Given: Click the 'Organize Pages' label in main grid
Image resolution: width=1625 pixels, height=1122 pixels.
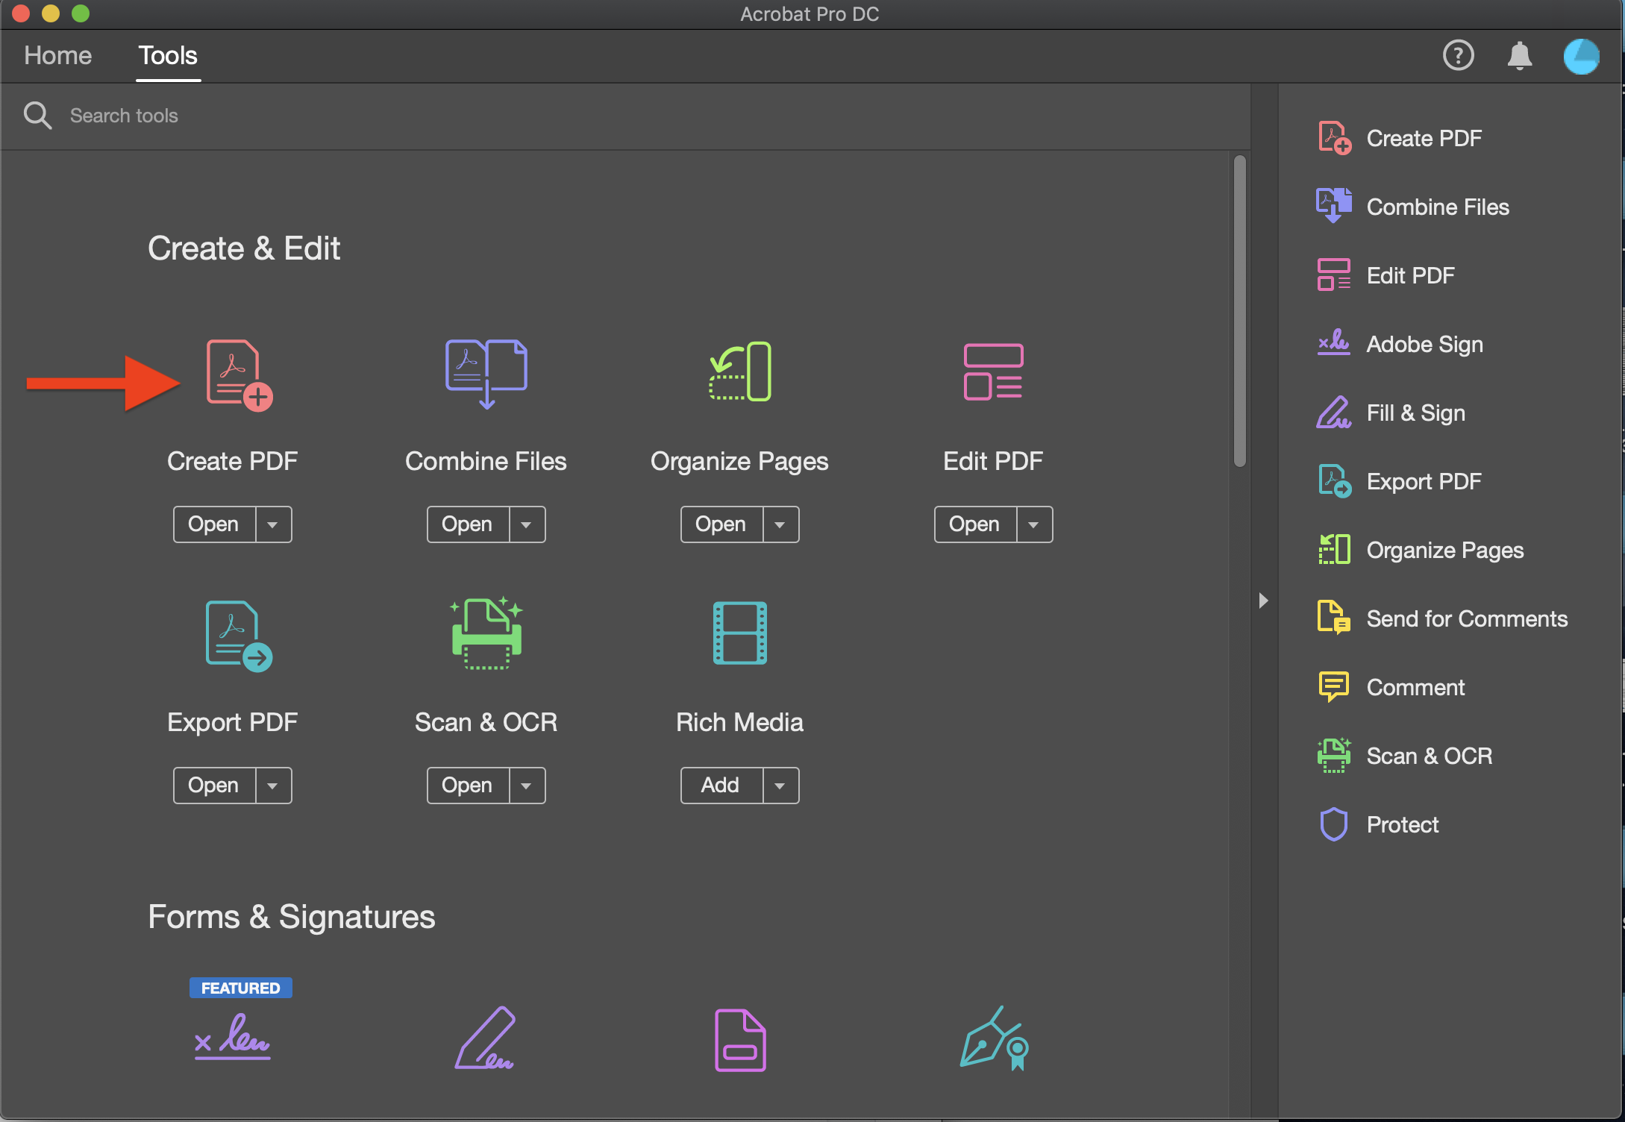Looking at the screenshot, I should click(x=739, y=462).
